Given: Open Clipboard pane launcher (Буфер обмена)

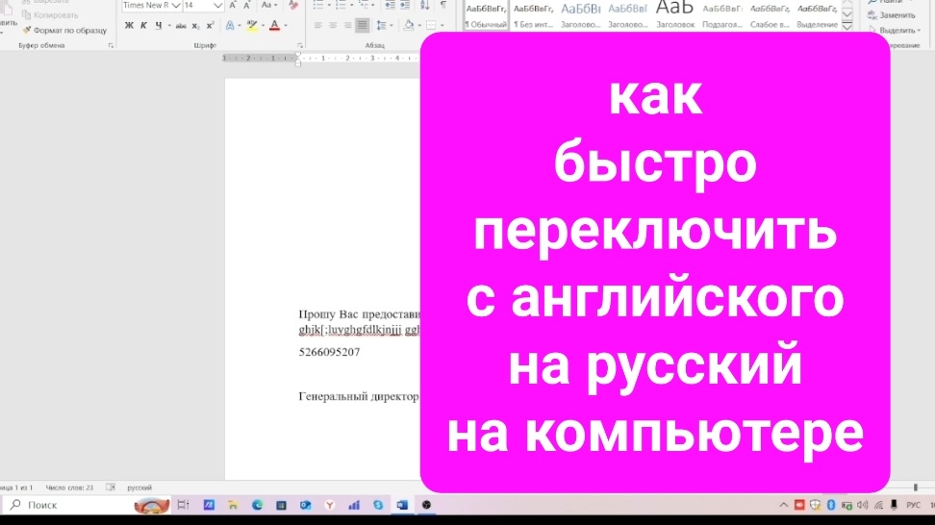Looking at the screenshot, I should [x=111, y=46].
